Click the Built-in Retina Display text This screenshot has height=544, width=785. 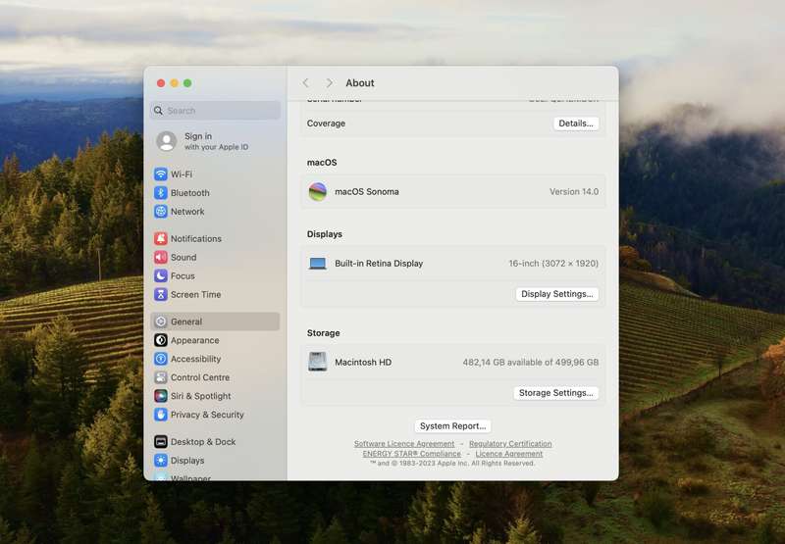tap(379, 263)
